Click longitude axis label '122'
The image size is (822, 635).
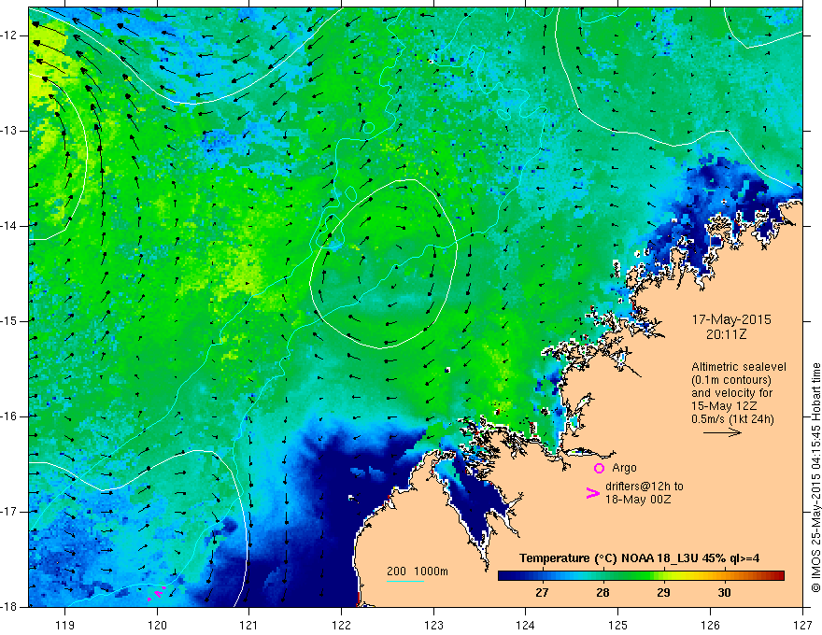point(341,625)
